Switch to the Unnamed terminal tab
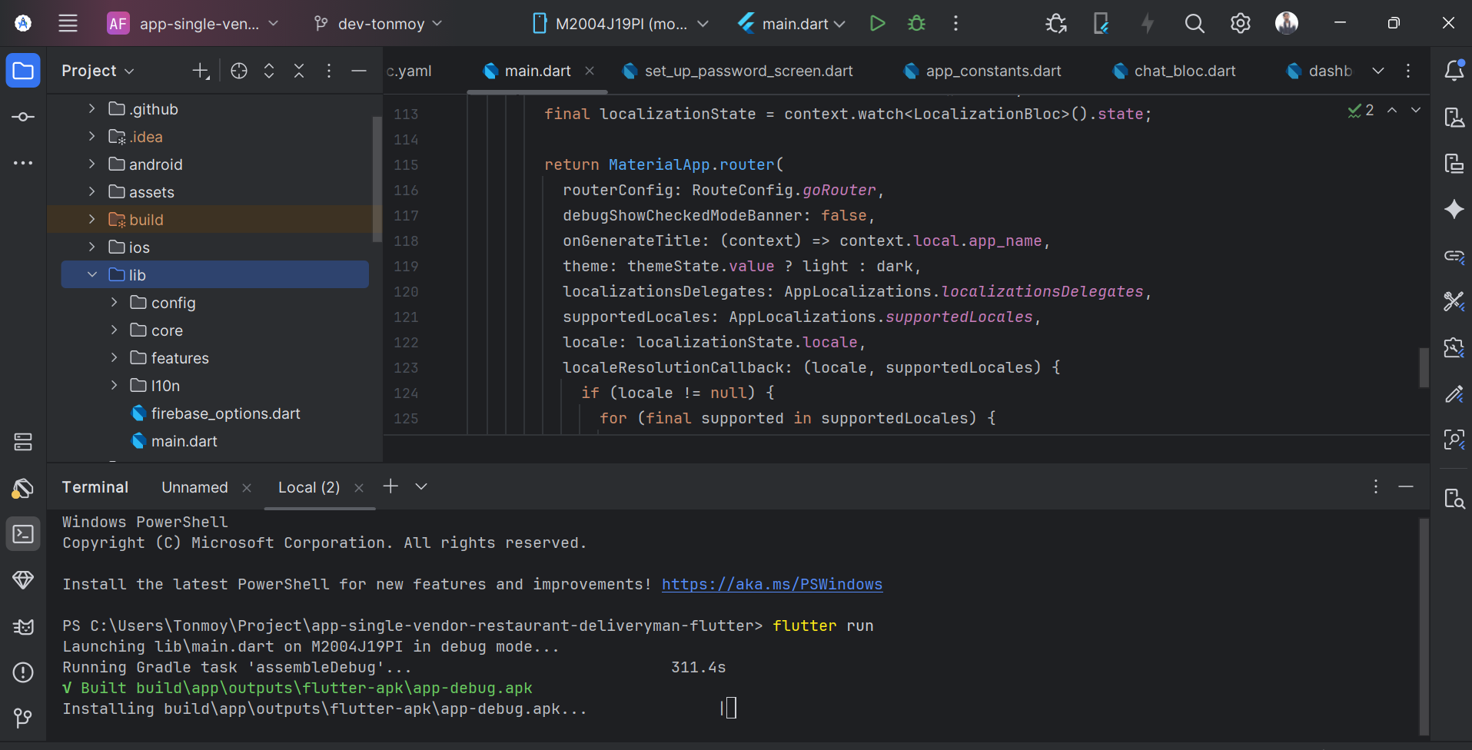 194,487
